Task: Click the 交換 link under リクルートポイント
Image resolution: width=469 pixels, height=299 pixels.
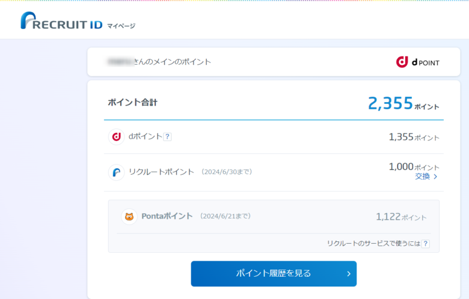Action: coord(422,177)
